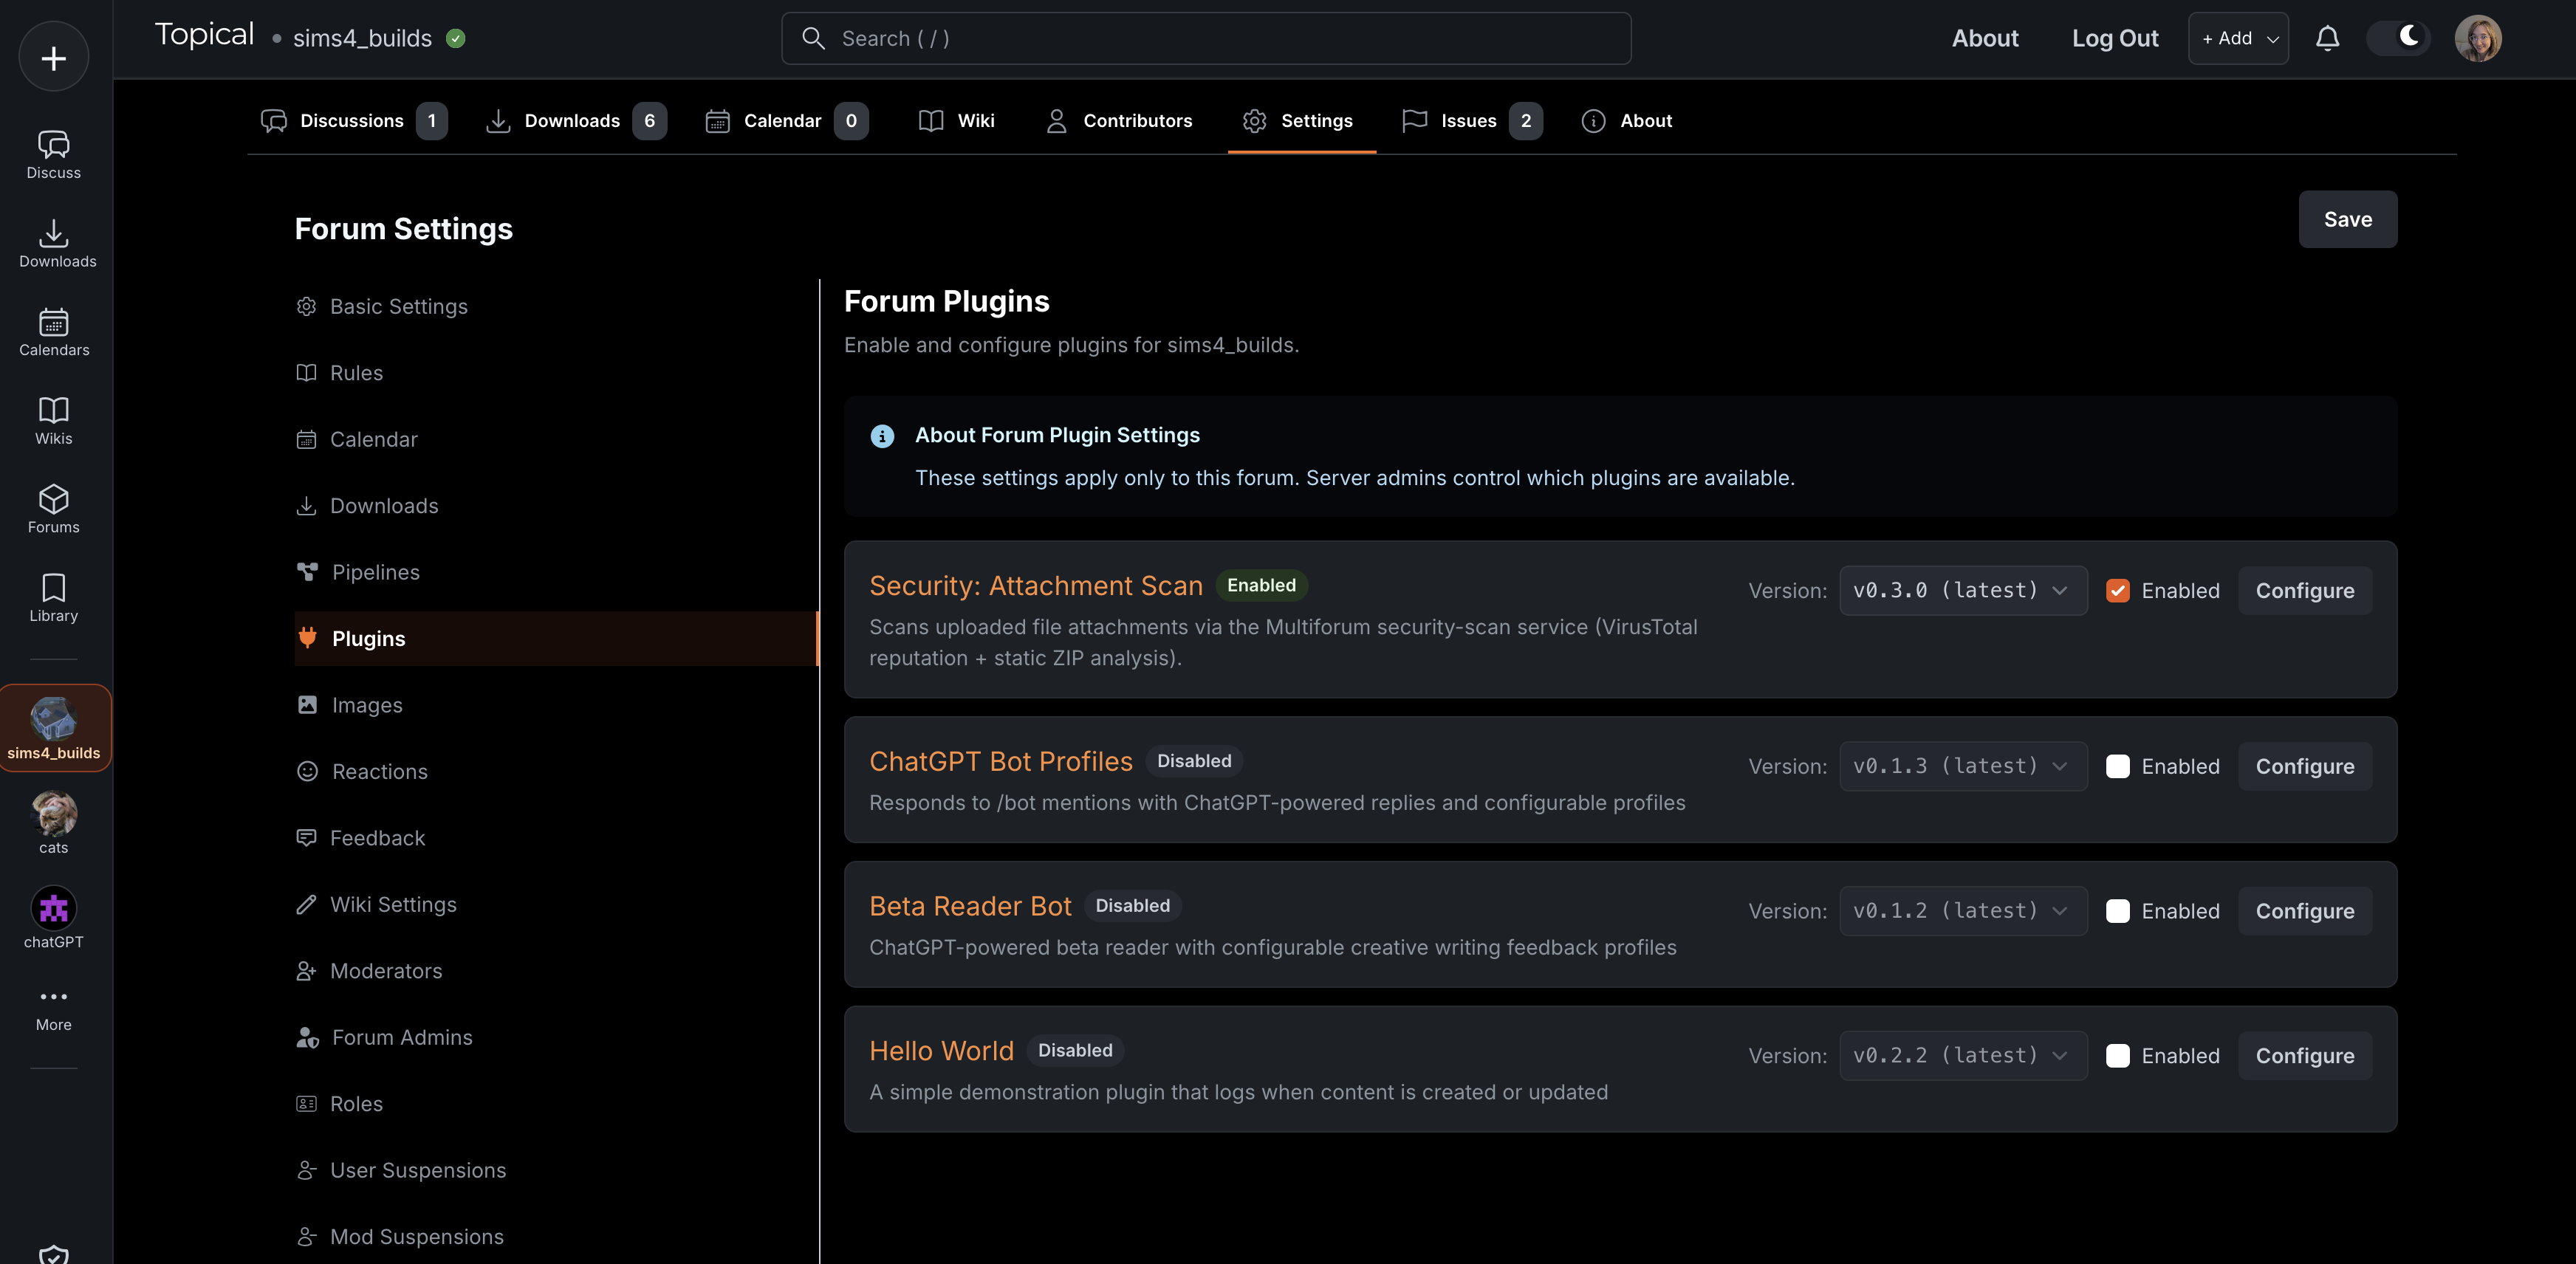Toggle the dark mode switch

click(x=2397, y=38)
